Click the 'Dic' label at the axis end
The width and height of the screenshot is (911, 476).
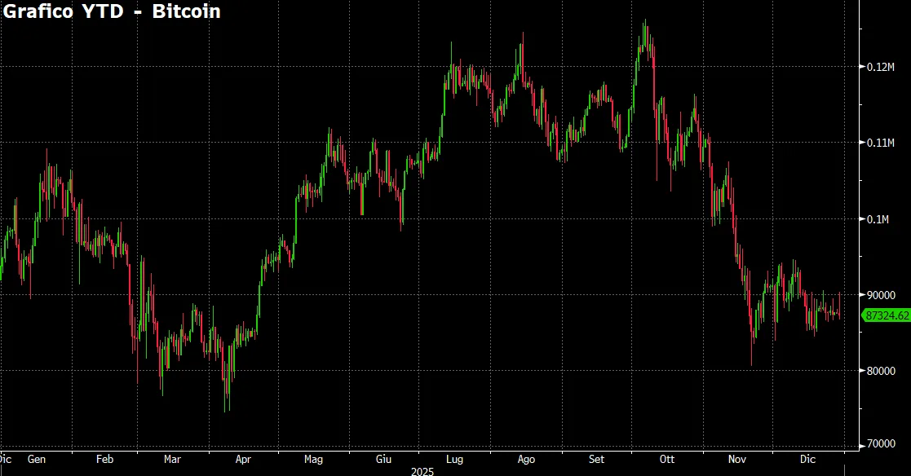(807, 459)
